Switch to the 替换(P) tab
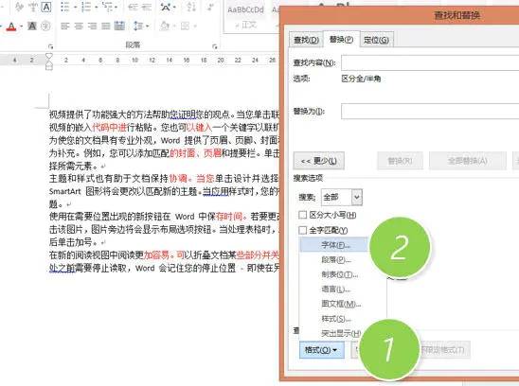Image resolution: width=519 pixels, height=386 pixels. [341, 40]
